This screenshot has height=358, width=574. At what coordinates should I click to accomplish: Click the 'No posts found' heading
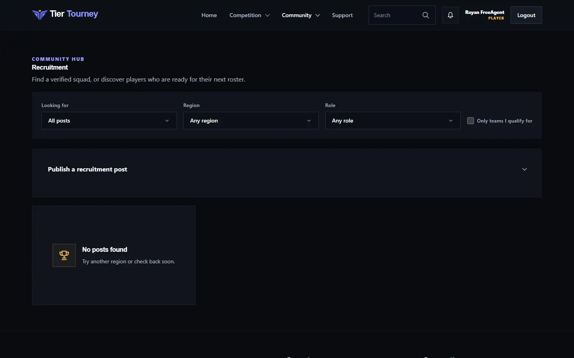coord(105,249)
